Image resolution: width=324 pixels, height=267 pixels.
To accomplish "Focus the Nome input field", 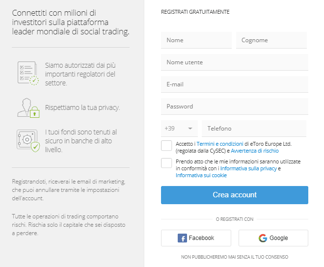I will [x=196, y=40].
